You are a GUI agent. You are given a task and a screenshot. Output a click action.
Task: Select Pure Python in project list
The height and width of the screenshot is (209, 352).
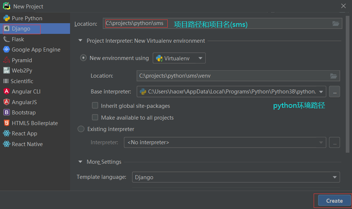click(x=27, y=18)
